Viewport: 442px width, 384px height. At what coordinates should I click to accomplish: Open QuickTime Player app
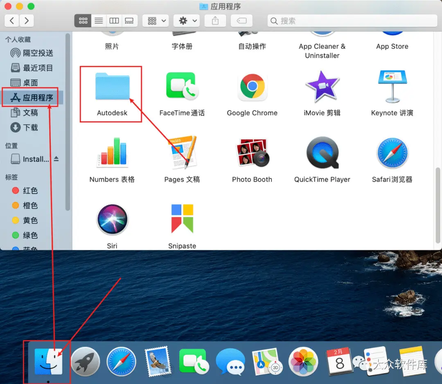(x=322, y=153)
